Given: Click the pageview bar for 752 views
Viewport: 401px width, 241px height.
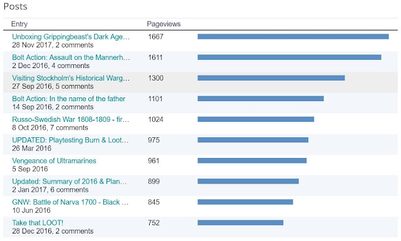Looking at the screenshot, I should 241,223.
